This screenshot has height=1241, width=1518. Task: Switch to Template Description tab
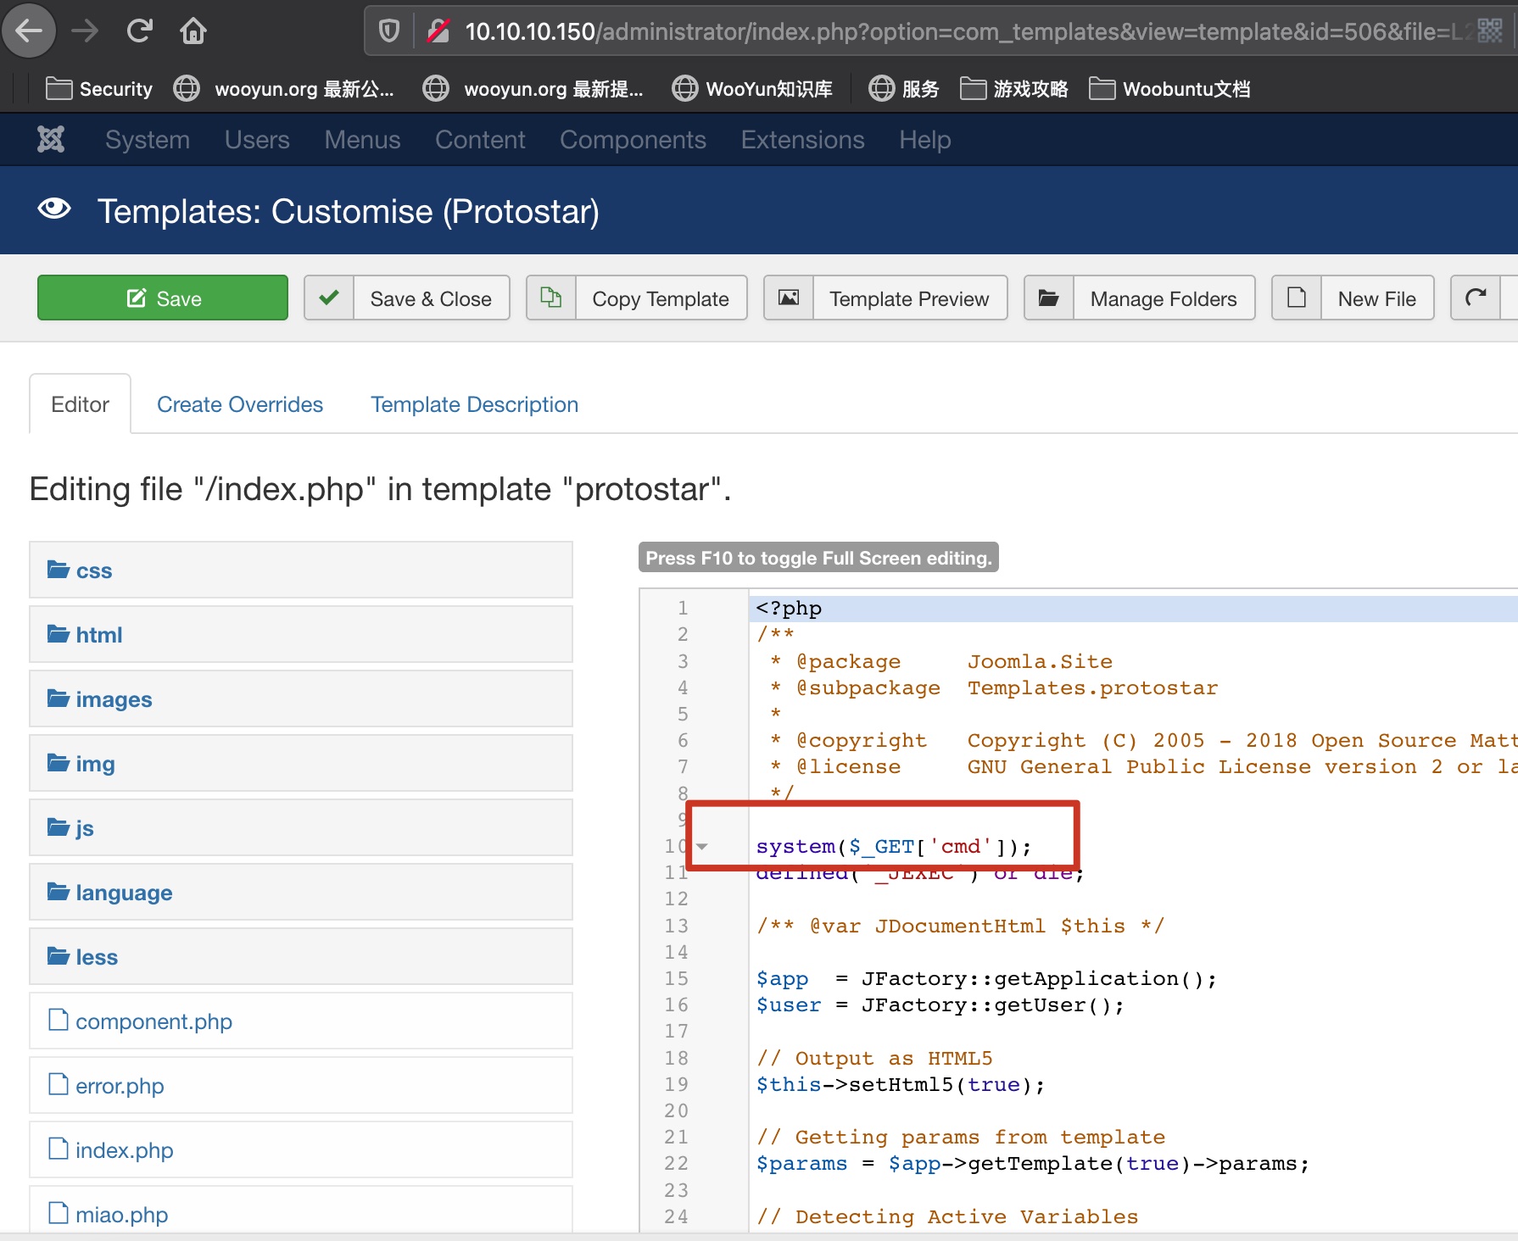(474, 404)
